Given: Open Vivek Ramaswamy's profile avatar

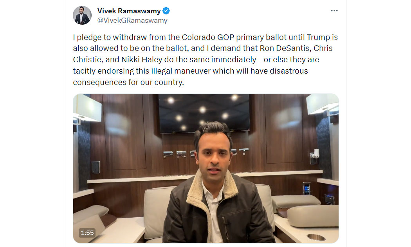Looking at the screenshot, I should [x=82, y=15].
